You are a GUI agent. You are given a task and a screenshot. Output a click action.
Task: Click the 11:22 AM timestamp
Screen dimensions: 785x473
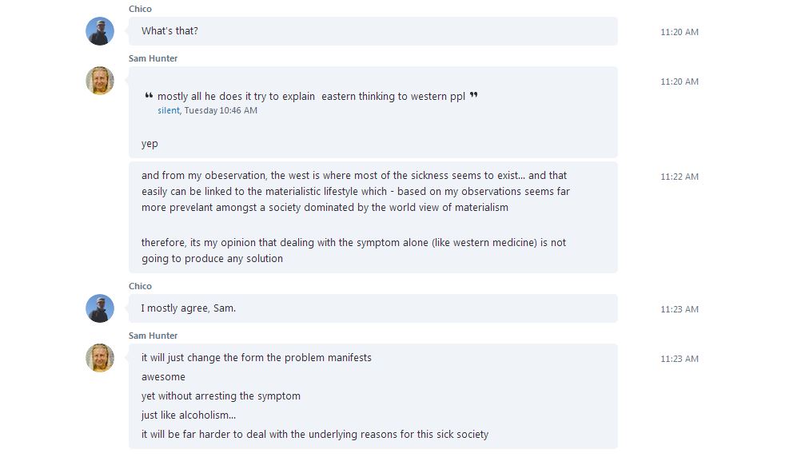tap(679, 177)
